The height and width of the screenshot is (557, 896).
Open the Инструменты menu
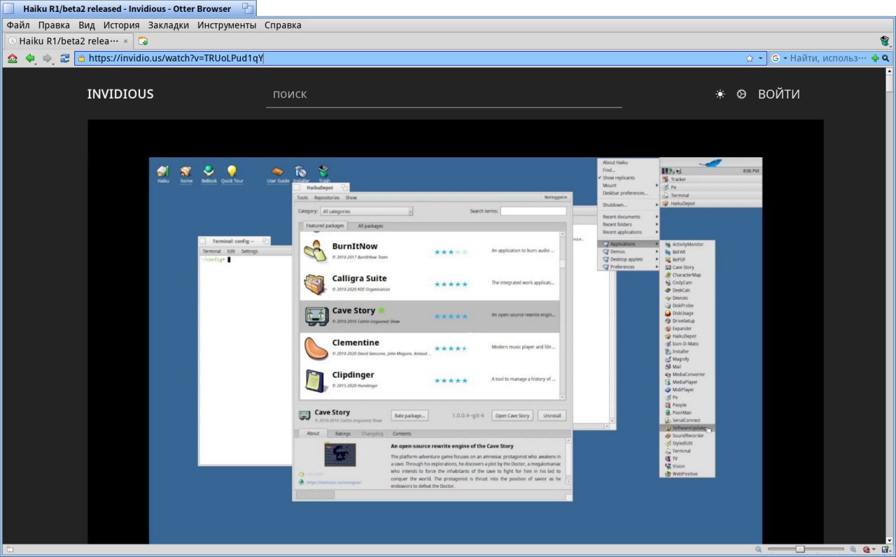[227, 25]
